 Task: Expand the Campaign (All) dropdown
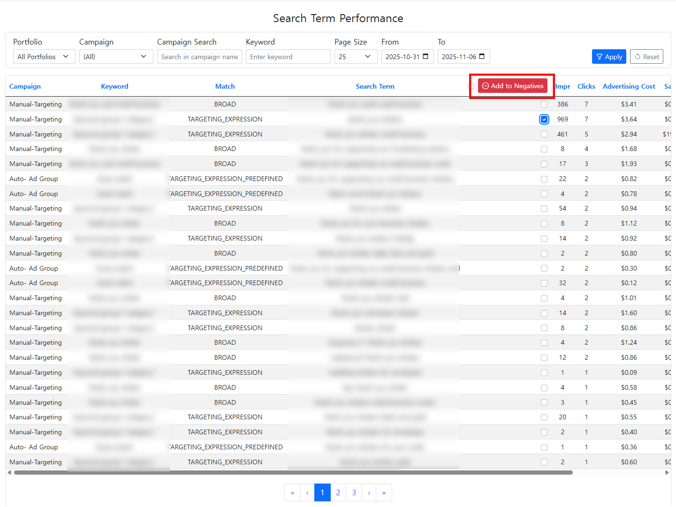pyautogui.click(x=115, y=57)
